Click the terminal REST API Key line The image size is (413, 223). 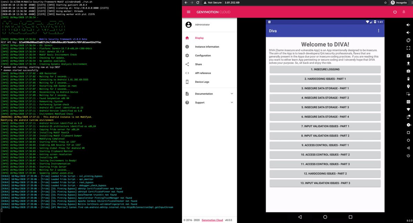click(x=51, y=42)
